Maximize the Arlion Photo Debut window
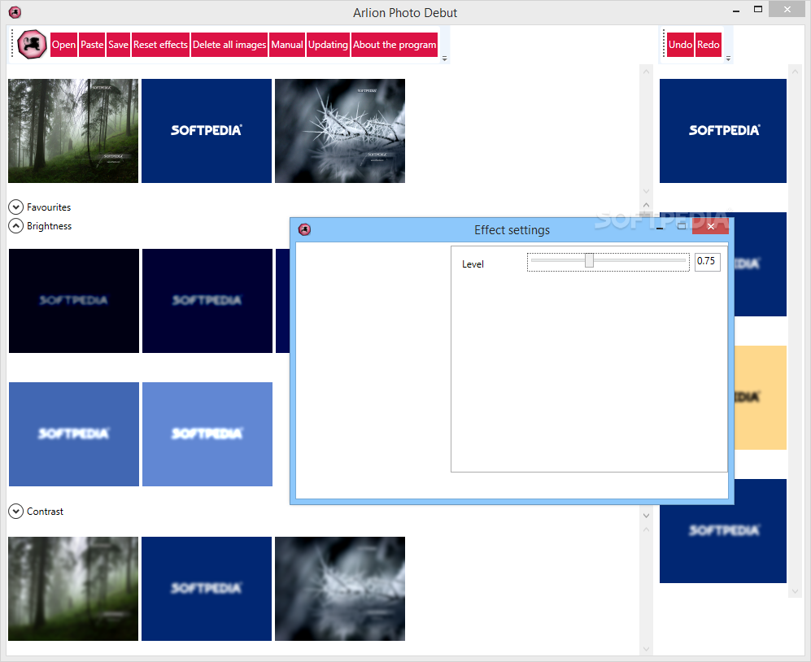The width and height of the screenshot is (811, 662). click(758, 9)
